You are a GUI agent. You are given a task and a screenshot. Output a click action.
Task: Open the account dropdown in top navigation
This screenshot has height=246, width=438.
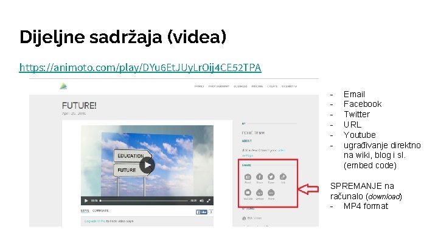pyautogui.click(x=289, y=86)
